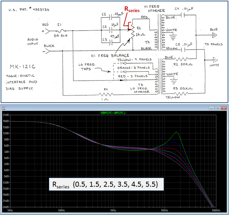This screenshot has height=215, width=229.
Task: Click the BIAS SUPPLY text line
Action: (x=19, y=88)
